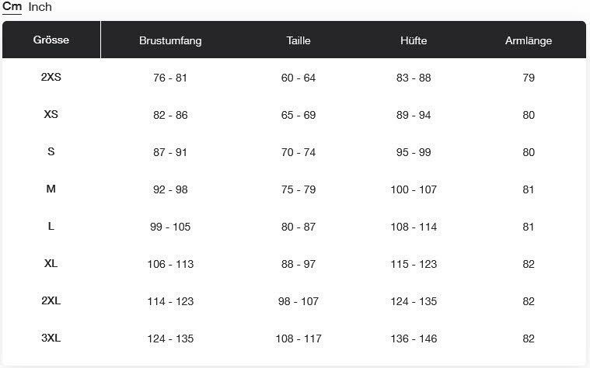Click Hüfte value 136 - 146
Image resolution: width=590 pixels, height=368 pixels.
click(414, 338)
